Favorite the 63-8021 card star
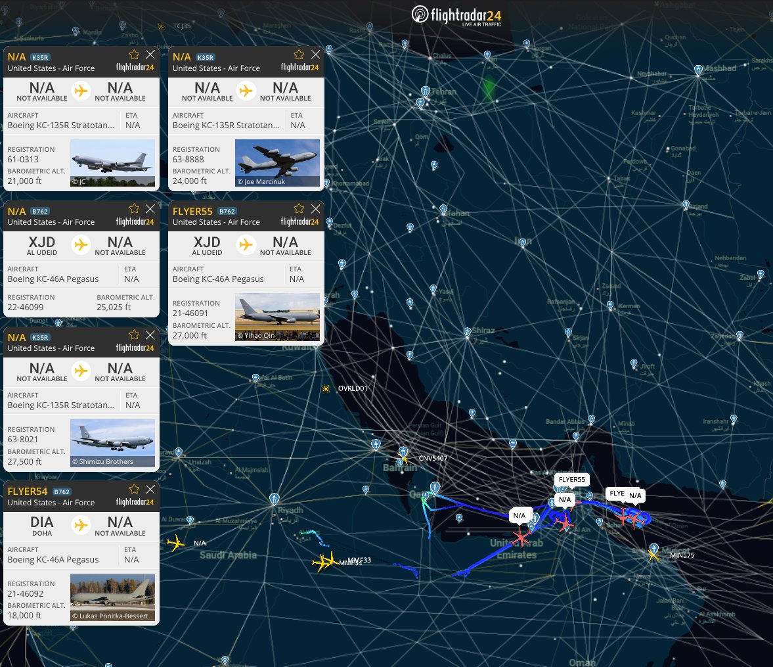This screenshot has height=667, width=773. [x=134, y=334]
